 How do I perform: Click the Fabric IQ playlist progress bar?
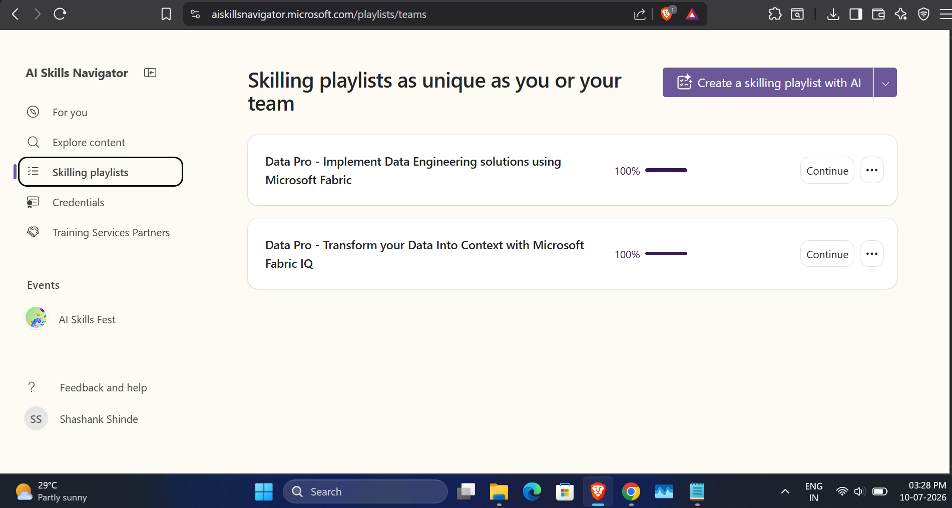pos(666,254)
